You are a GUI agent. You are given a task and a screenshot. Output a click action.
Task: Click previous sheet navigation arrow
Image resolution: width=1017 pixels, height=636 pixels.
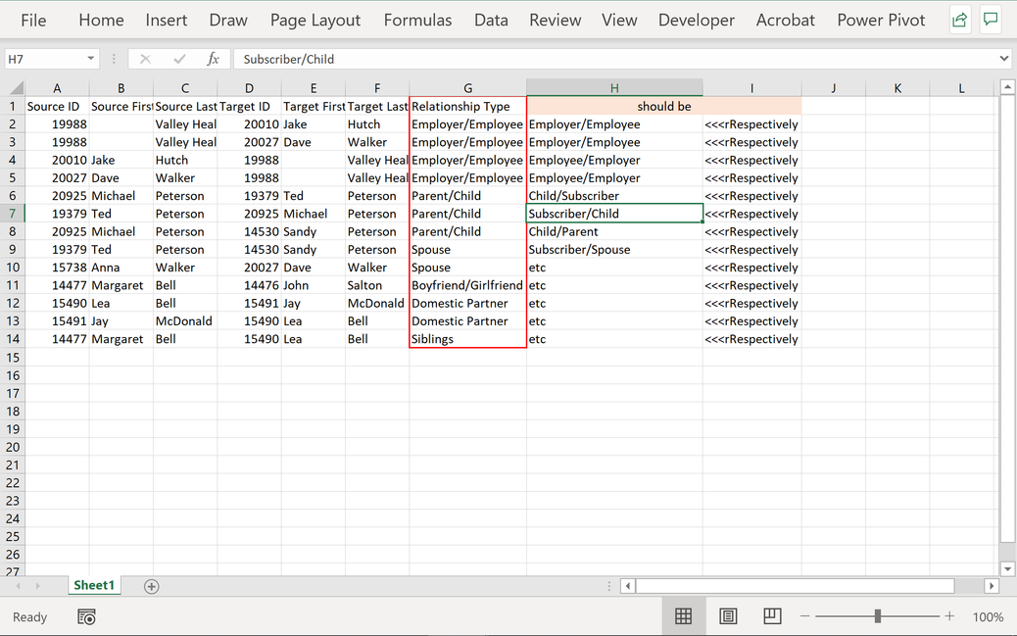(x=19, y=586)
